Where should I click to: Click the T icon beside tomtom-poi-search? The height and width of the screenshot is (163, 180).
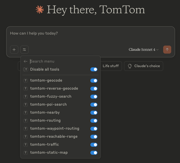tap(26, 104)
